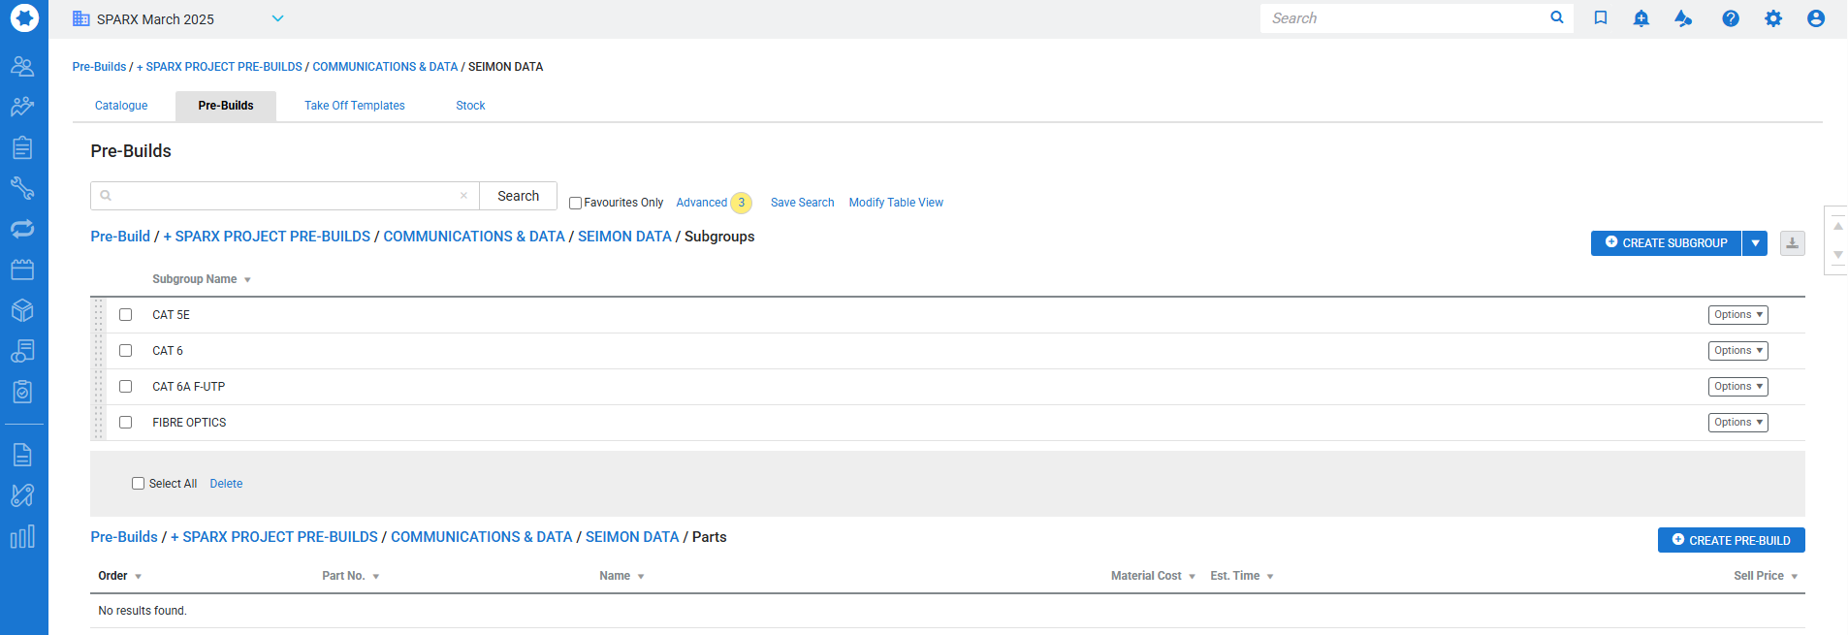Click the bookmark icon in top bar
Image resolution: width=1848 pixels, height=635 pixels.
coord(1601,18)
